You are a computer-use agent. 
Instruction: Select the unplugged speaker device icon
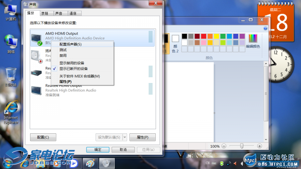click(x=36, y=57)
